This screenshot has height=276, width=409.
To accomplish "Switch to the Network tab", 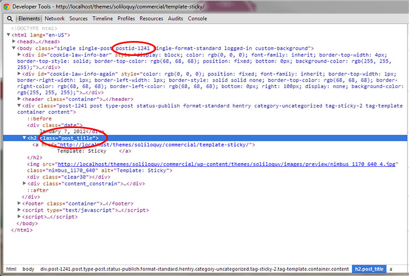I will (x=54, y=18).
